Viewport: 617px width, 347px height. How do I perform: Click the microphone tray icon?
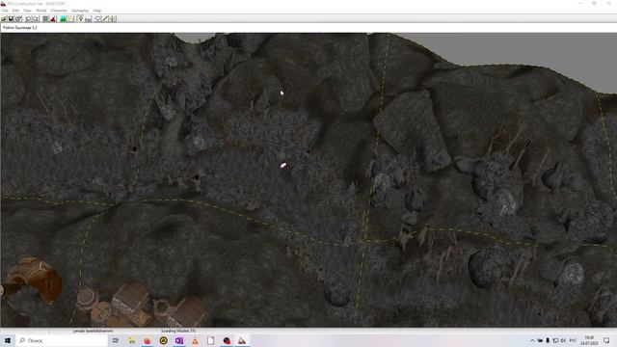(x=548, y=340)
